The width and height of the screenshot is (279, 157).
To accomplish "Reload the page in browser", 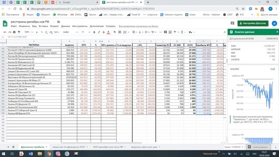I will pos(15,9).
